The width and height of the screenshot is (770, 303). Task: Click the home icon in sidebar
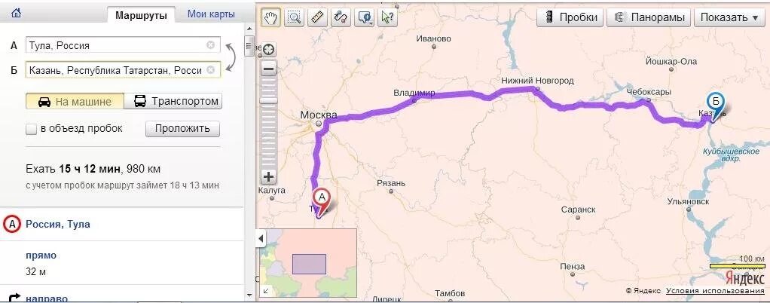17,14
